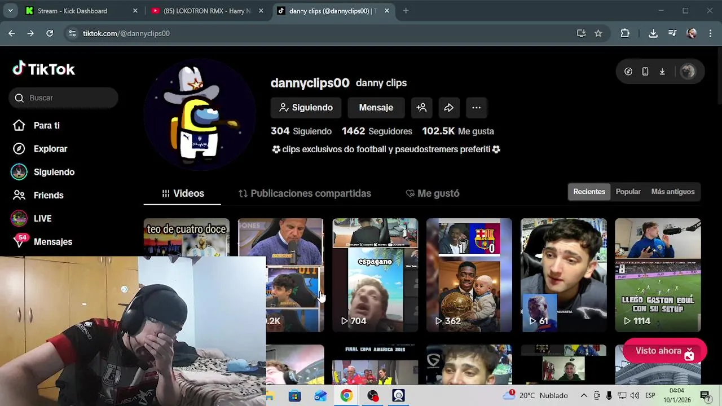722x406 pixels.
Task: Sort videos by Recientes
Action: pos(589,192)
